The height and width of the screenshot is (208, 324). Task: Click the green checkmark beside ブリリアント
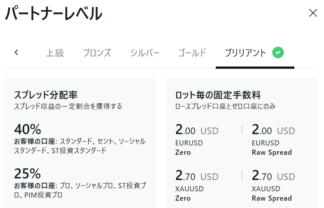(x=278, y=52)
